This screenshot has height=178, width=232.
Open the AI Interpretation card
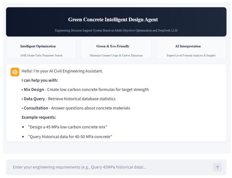(x=191, y=49)
